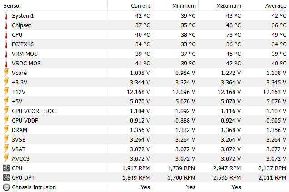Click the voltage icon next to DRAM
Viewport: 289px width, 192px height.
click(6, 130)
